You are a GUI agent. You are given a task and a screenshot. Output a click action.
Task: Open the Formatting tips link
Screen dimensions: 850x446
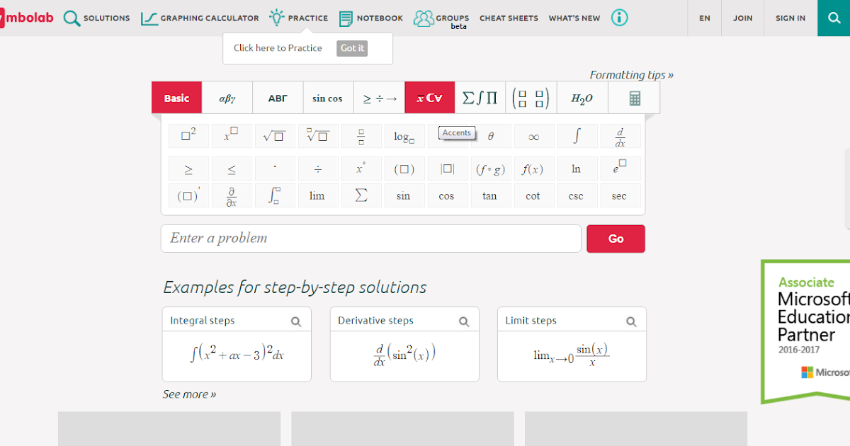pyautogui.click(x=631, y=74)
